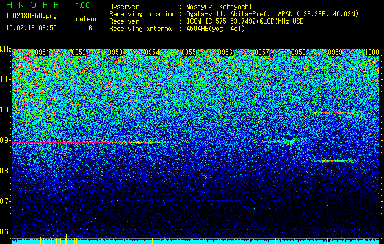
Task: Click the meteor count value 16
Action: tap(89, 28)
